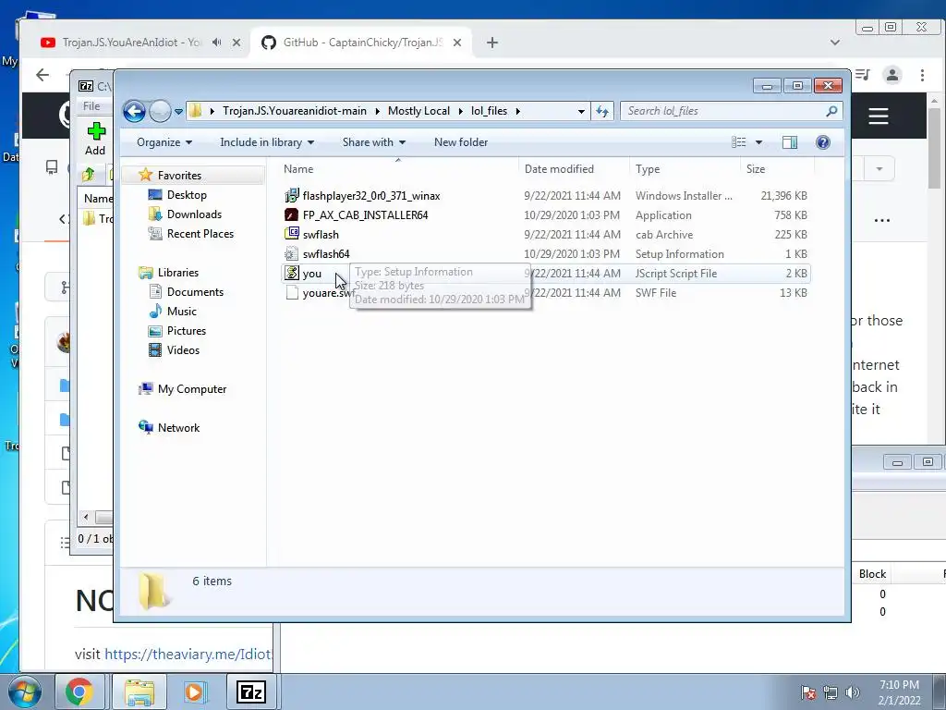Open the Include in library menu
Image resolution: width=946 pixels, height=710 pixels.
coord(267,142)
